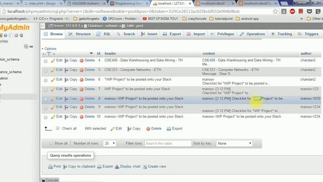The height and width of the screenshot is (182, 323).
Task: Open the Sort by key dropdown
Action: point(234,144)
